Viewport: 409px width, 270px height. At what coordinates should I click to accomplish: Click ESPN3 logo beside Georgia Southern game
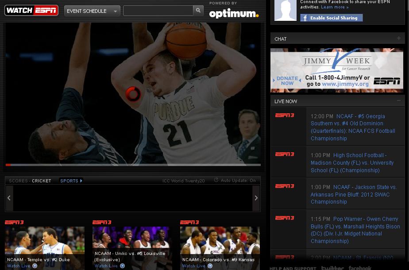point(285,116)
